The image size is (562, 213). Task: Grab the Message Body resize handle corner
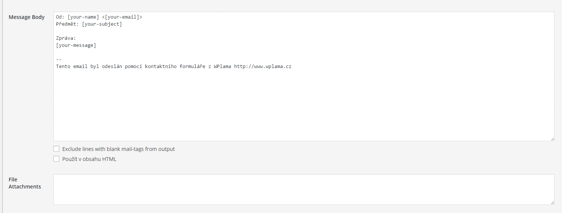pos(552,139)
